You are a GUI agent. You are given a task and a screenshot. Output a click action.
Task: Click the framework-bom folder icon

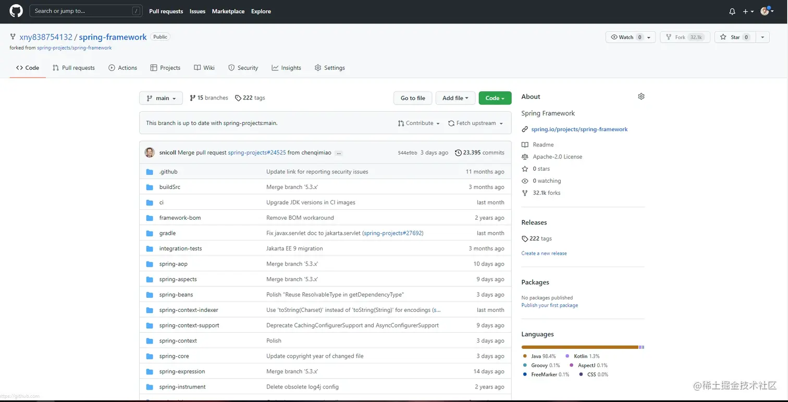coord(150,218)
